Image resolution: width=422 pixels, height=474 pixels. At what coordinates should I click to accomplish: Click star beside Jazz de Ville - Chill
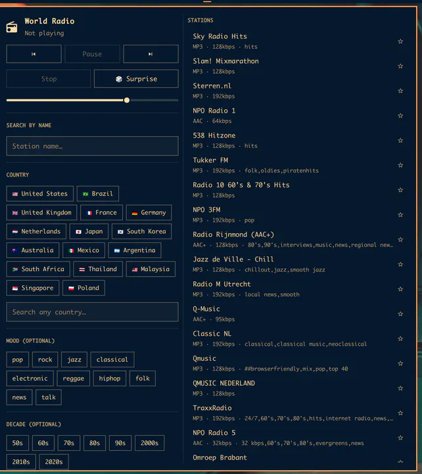tap(400, 264)
